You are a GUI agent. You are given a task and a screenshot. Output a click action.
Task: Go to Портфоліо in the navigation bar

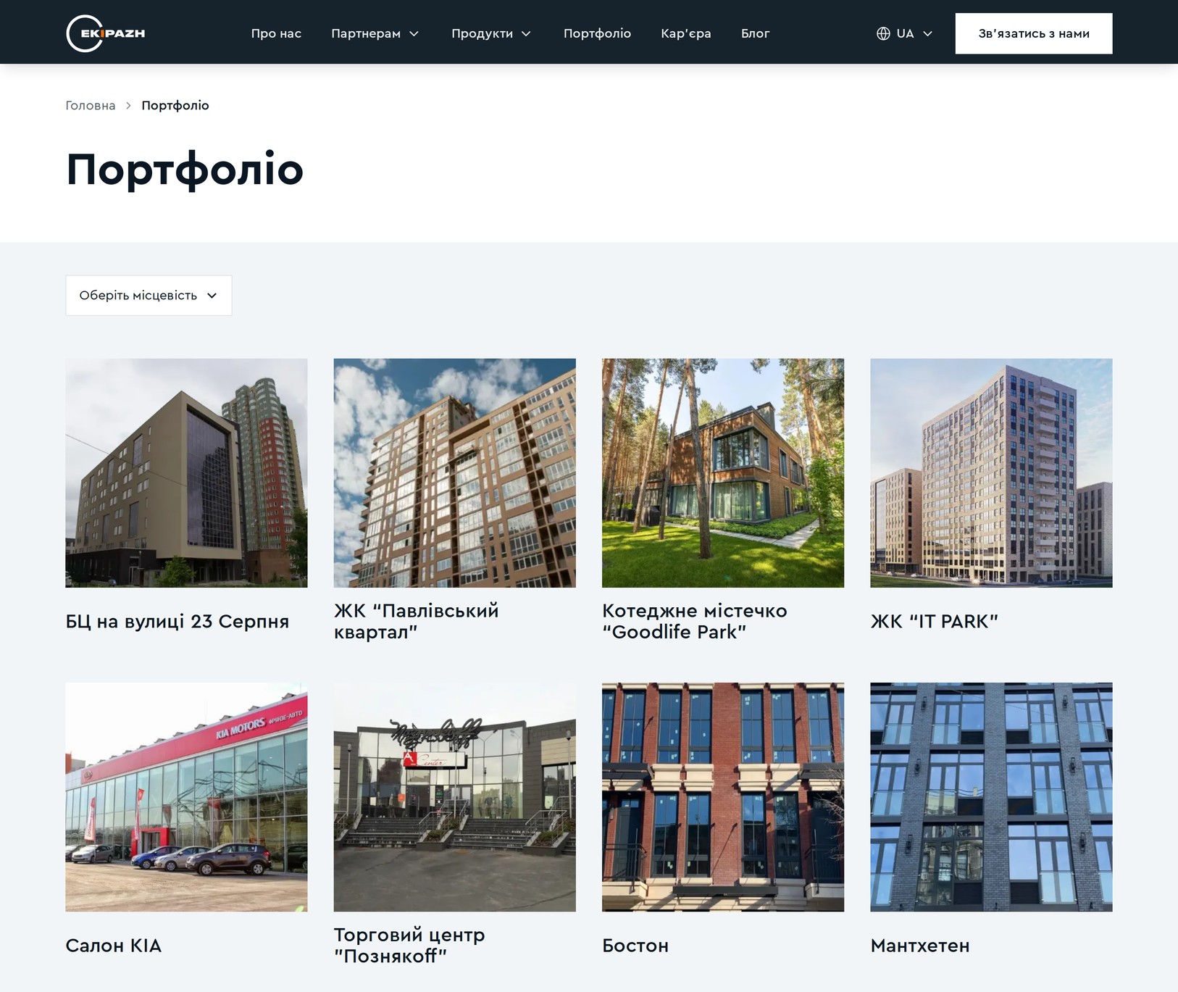[x=597, y=33]
